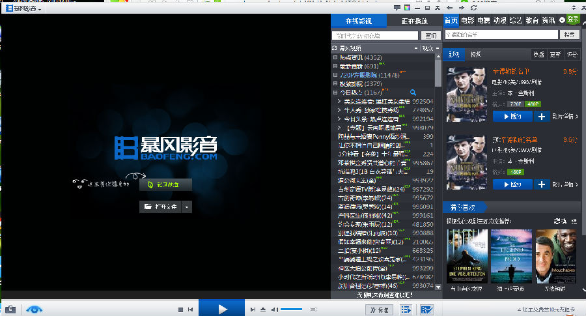Click the magnifier icon beside 今日热点
The image size is (586, 316).
[x=413, y=93]
